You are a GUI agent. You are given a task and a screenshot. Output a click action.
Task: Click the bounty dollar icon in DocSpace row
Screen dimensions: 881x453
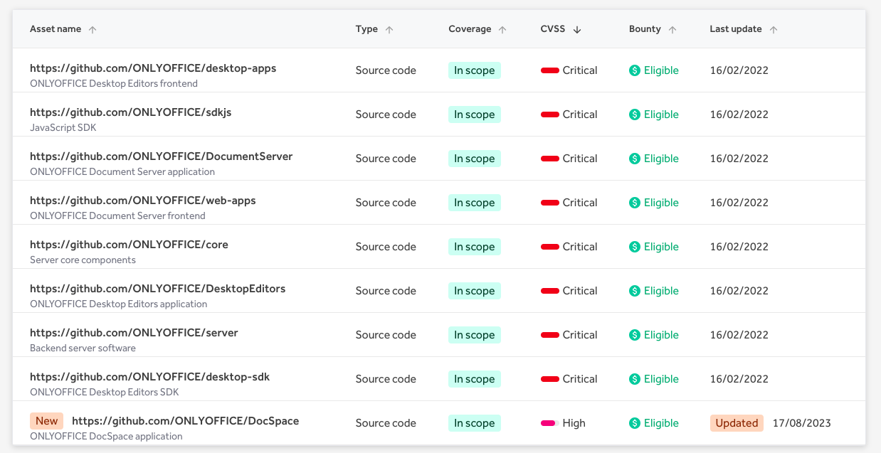[635, 423]
